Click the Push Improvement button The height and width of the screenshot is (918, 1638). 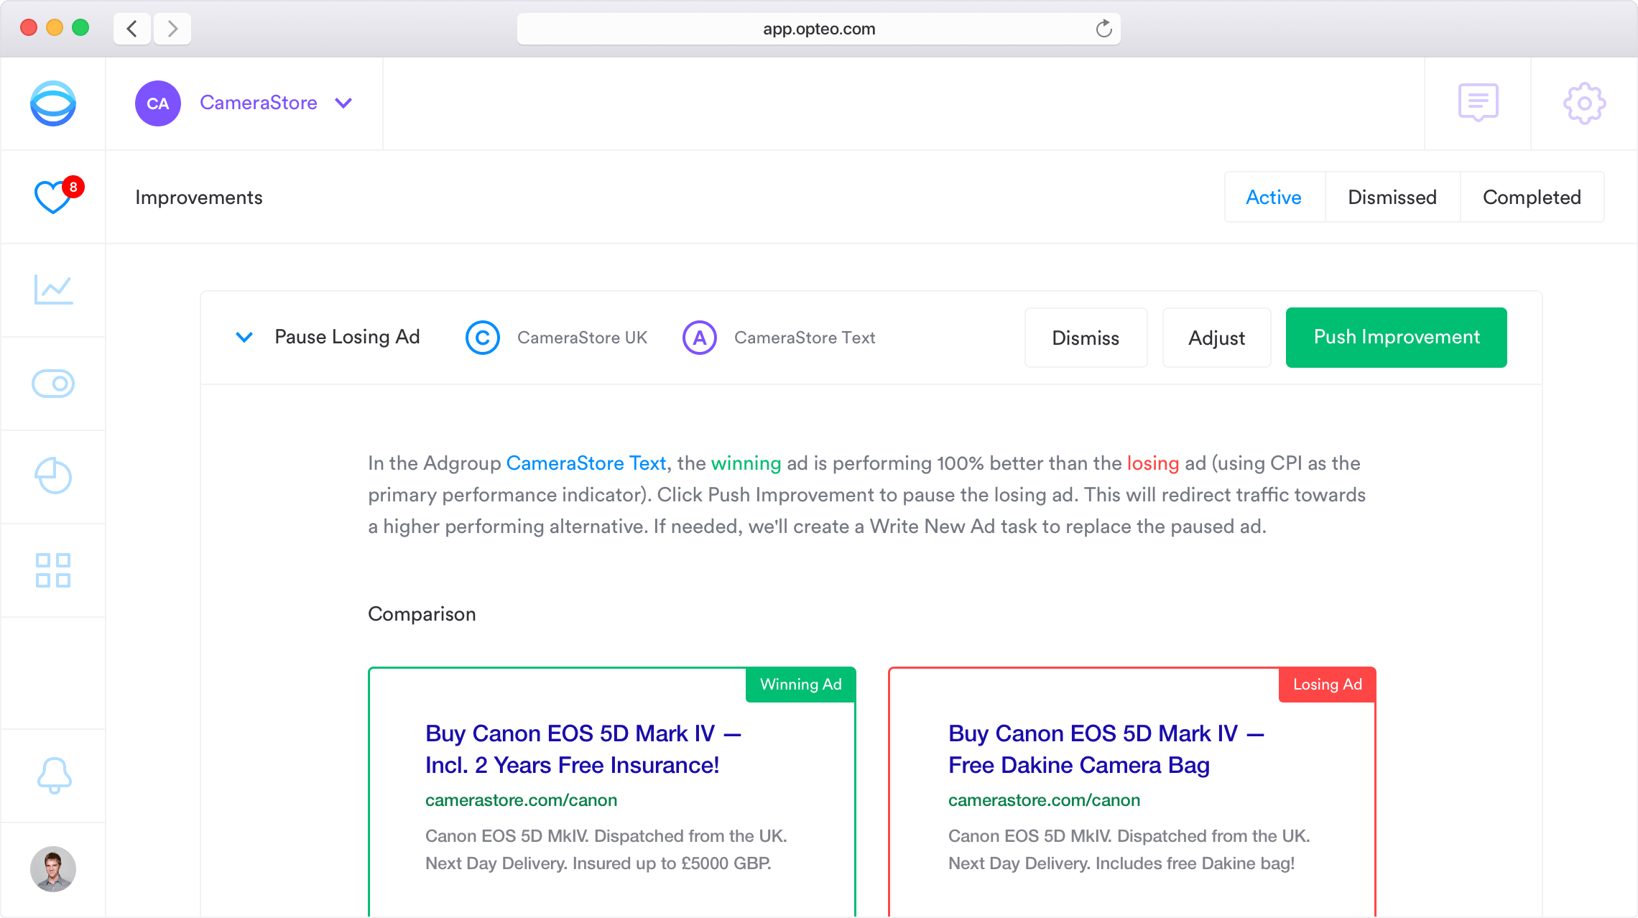coord(1396,337)
